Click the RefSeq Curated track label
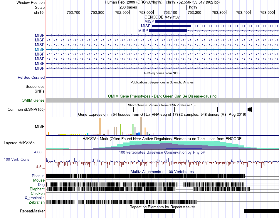This screenshot has height=218, width=279. (x=31, y=77)
